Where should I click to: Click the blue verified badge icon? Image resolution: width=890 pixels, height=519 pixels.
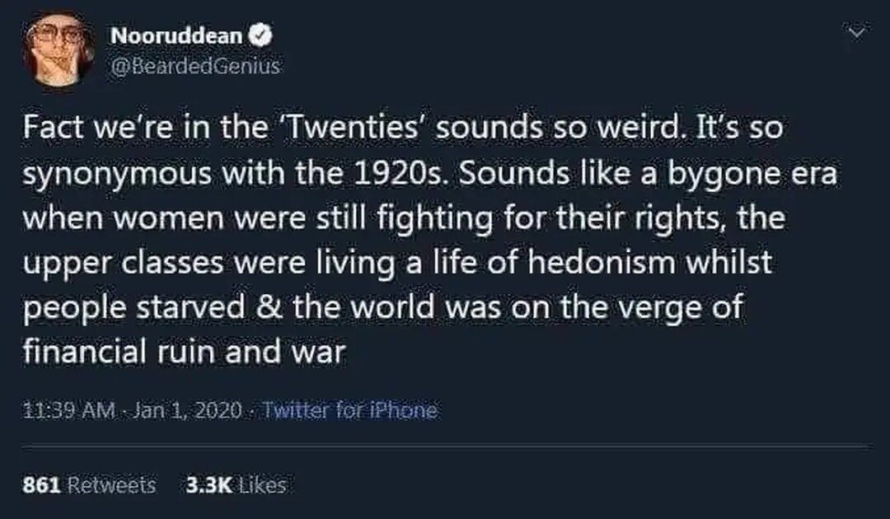pyautogui.click(x=258, y=35)
